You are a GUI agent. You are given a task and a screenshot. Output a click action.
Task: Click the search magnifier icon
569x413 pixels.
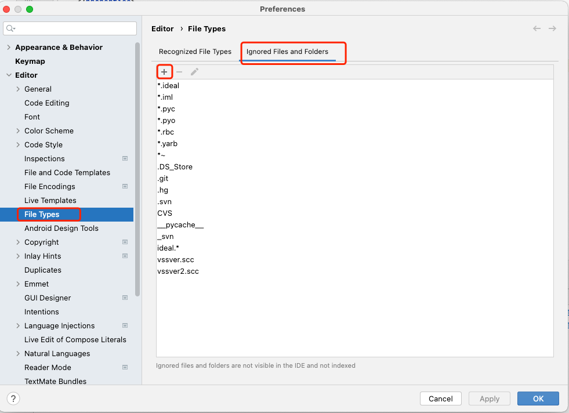(10, 28)
